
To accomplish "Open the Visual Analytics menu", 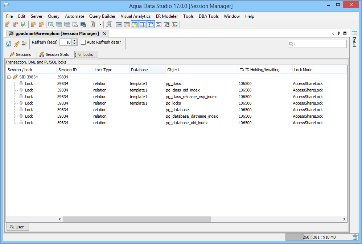I will [x=136, y=16].
